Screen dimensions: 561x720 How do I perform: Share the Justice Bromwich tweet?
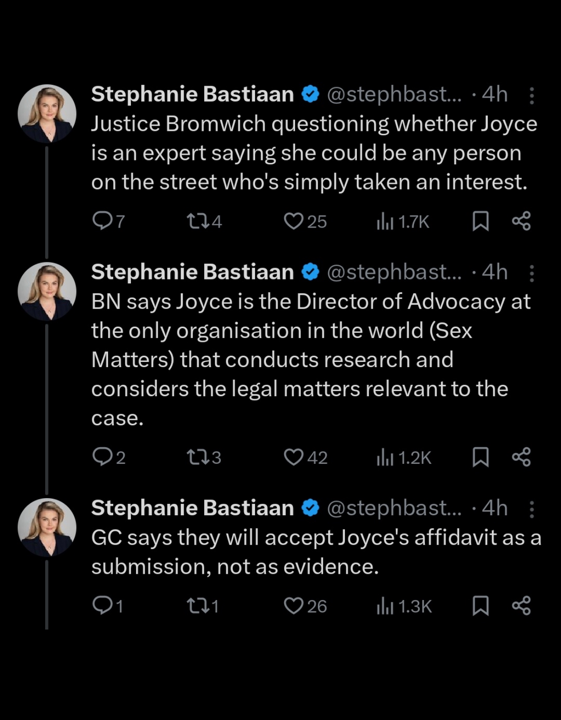click(521, 221)
